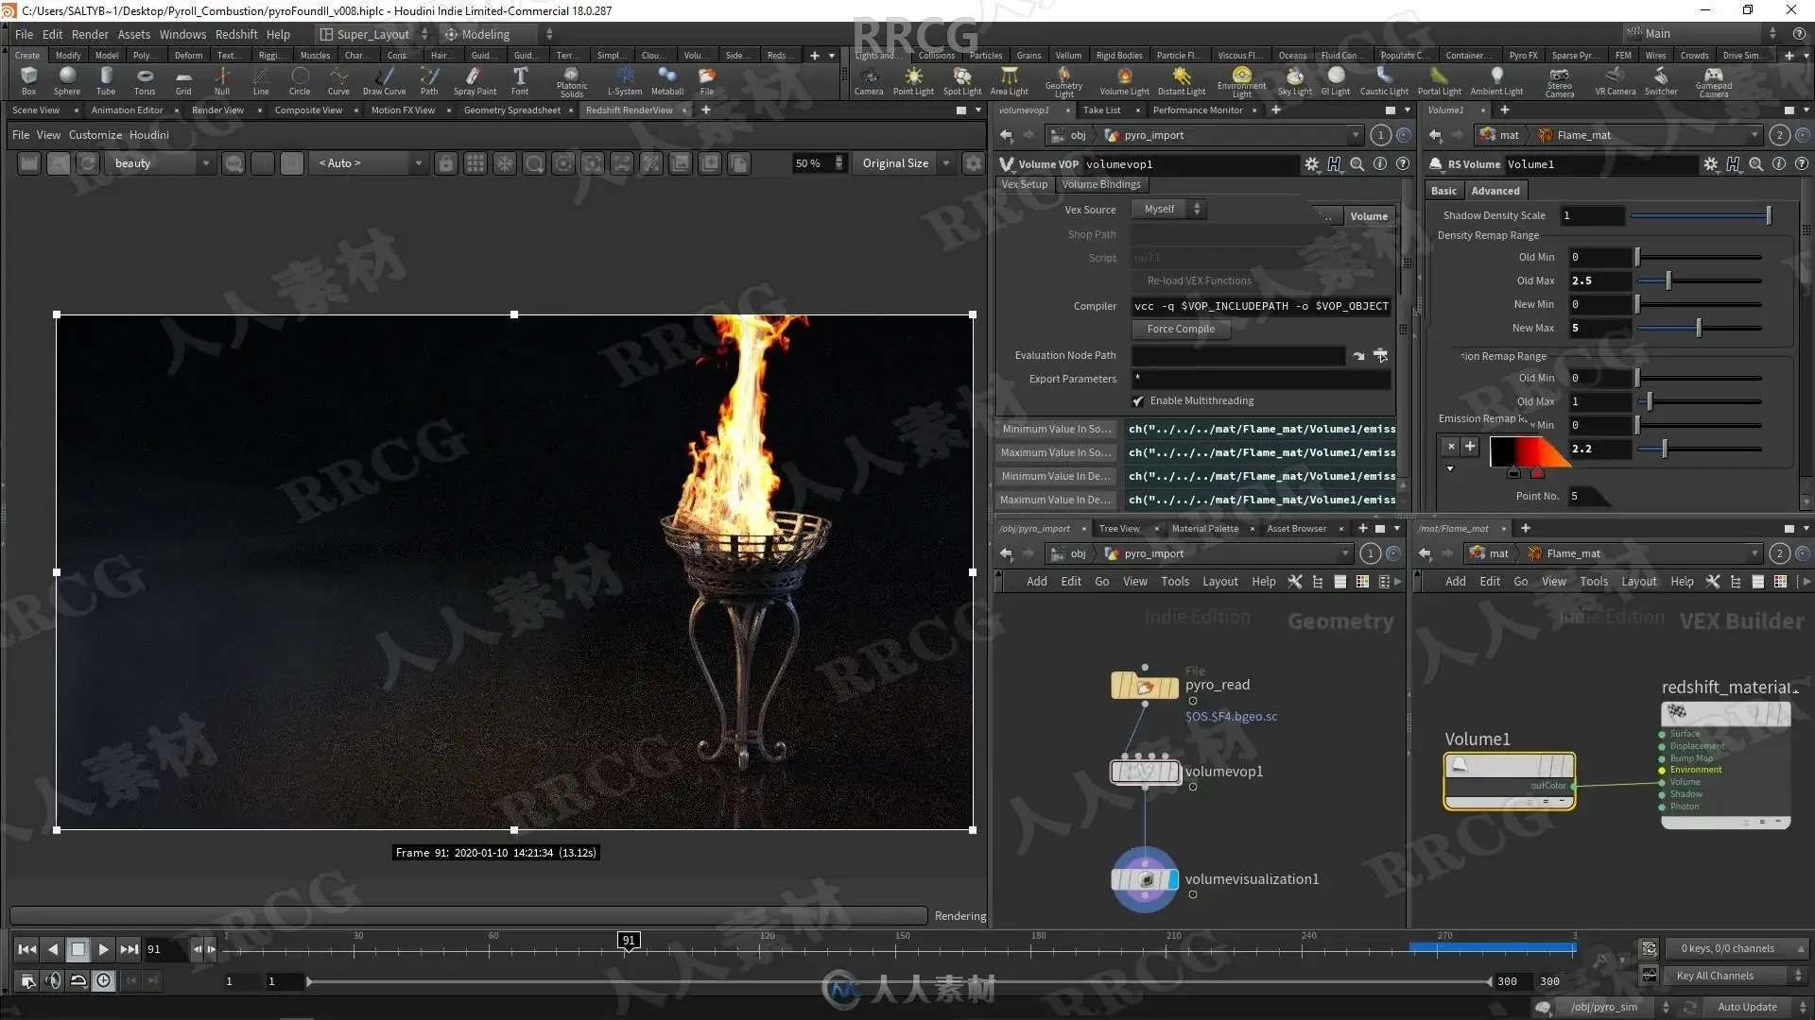Click the volumevisualization1 node icon

(x=1145, y=879)
